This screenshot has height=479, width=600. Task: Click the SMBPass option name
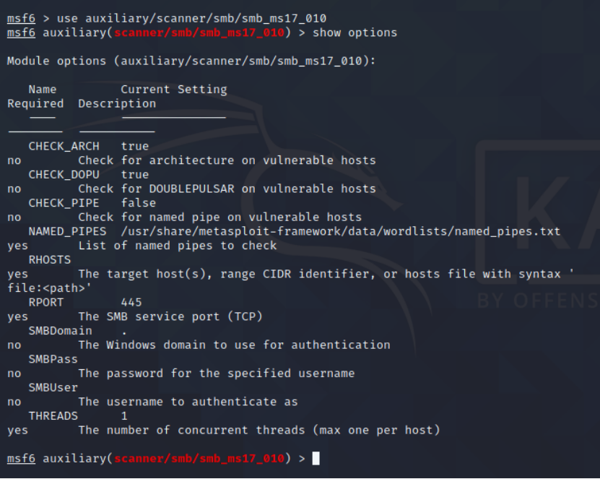click(53, 359)
